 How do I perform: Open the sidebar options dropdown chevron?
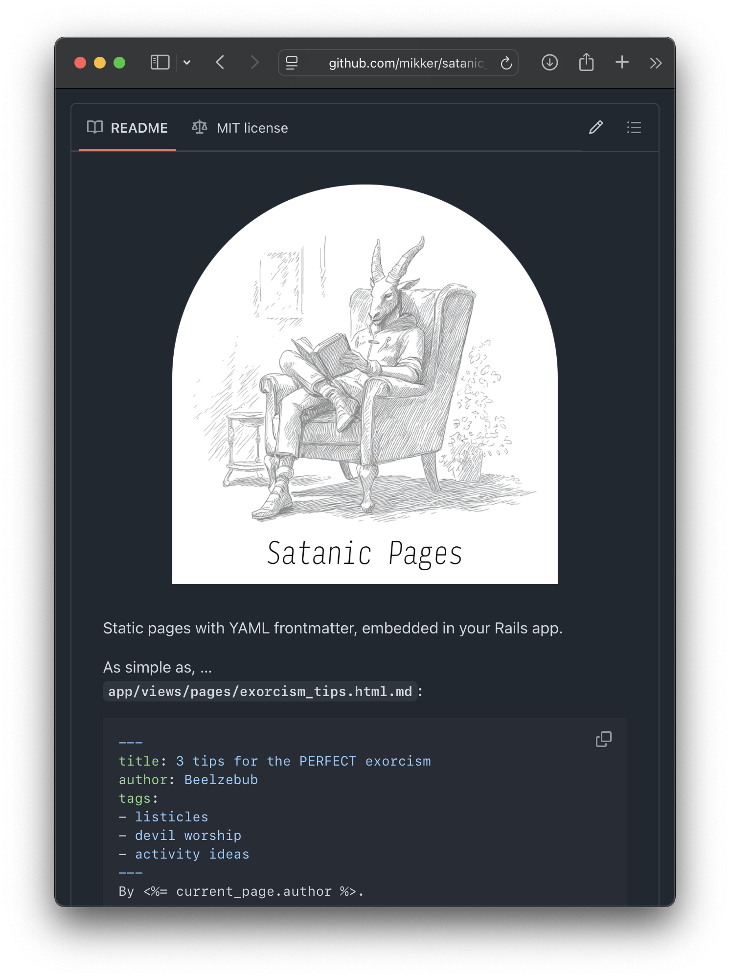tap(187, 63)
